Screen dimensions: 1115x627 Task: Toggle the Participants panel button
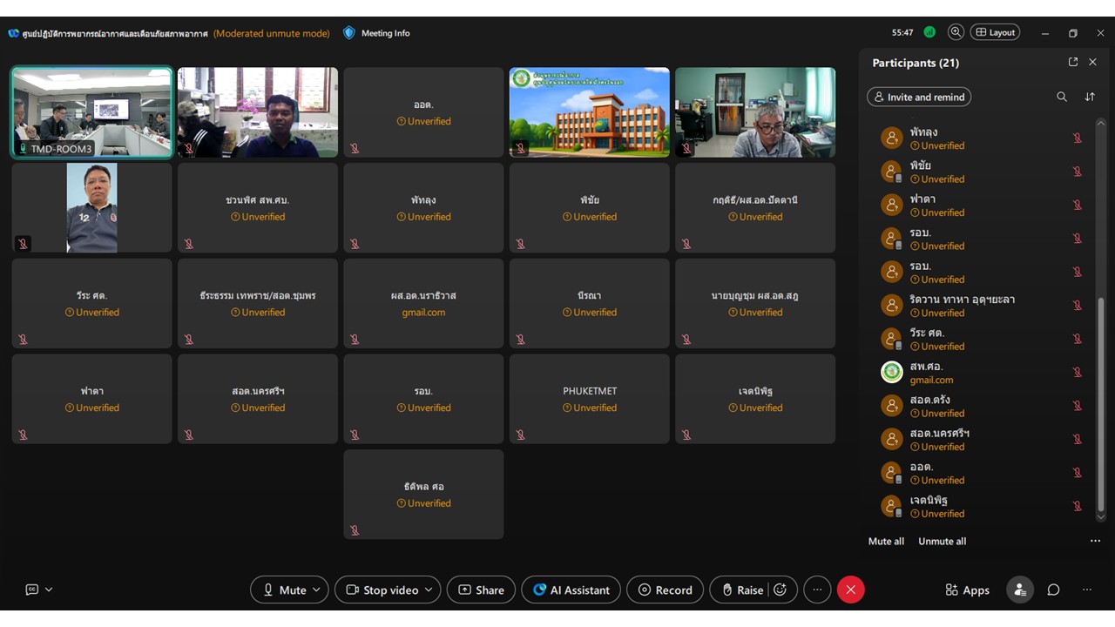click(x=1019, y=590)
